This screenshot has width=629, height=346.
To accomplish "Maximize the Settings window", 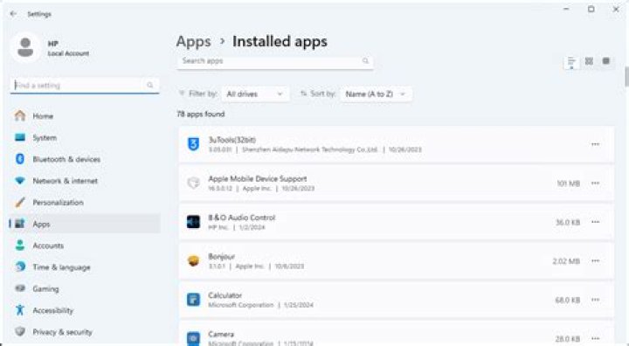I will click(591, 9).
